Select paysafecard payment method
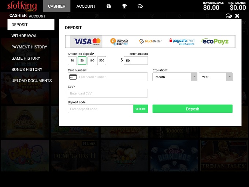Screen dimensions: 249x187 [x=182, y=41]
